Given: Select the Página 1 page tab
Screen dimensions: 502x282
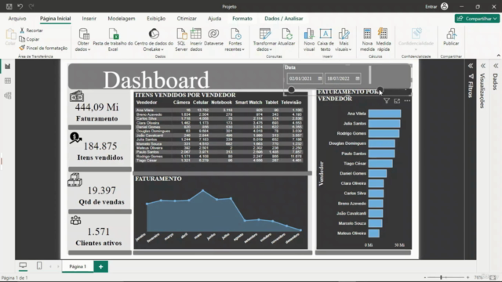Looking at the screenshot, I should point(78,266).
